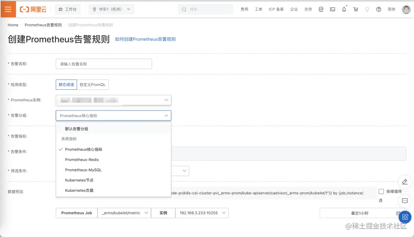Image resolution: width=414 pixels, height=237 pixels.
Task: Click the blue grid floating button
Action: (405, 217)
